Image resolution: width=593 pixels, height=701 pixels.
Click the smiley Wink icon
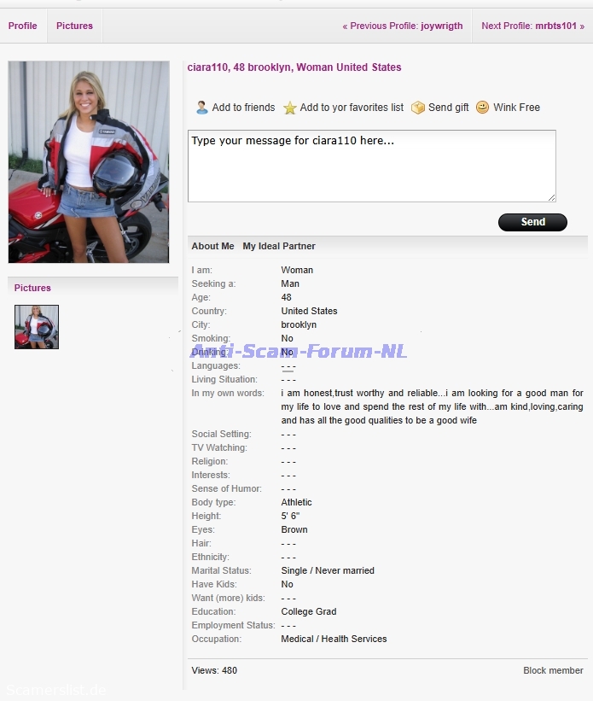(482, 108)
